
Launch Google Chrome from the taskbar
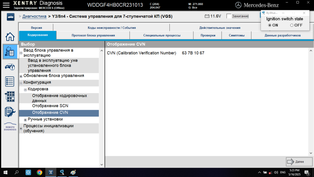tap(40, 172)
